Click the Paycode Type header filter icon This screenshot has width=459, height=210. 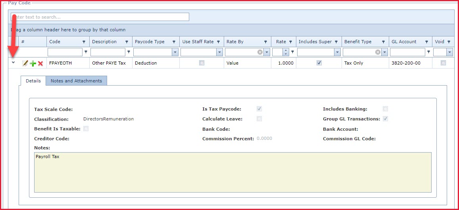point(174,42)
